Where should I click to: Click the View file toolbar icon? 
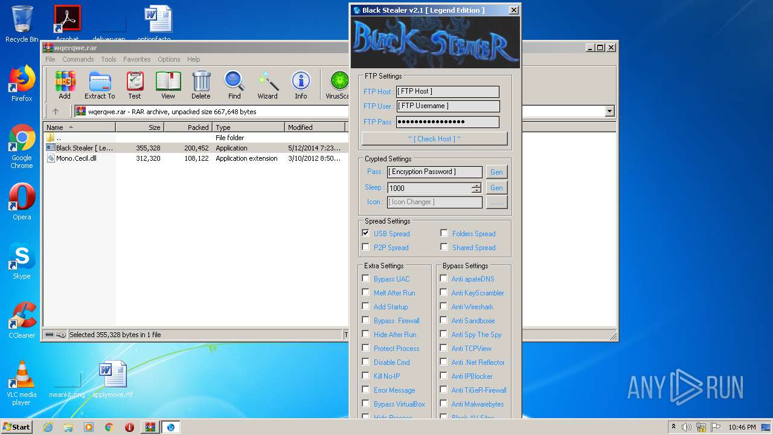click(x=168, y=85)
